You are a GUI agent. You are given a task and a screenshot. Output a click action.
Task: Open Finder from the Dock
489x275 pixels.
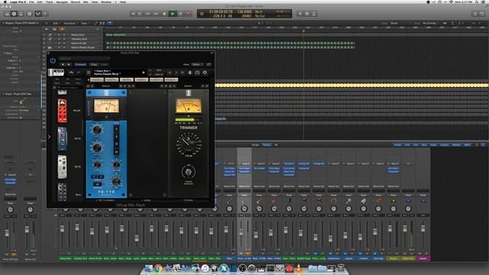pyautogui.click(x=149, y=268)
